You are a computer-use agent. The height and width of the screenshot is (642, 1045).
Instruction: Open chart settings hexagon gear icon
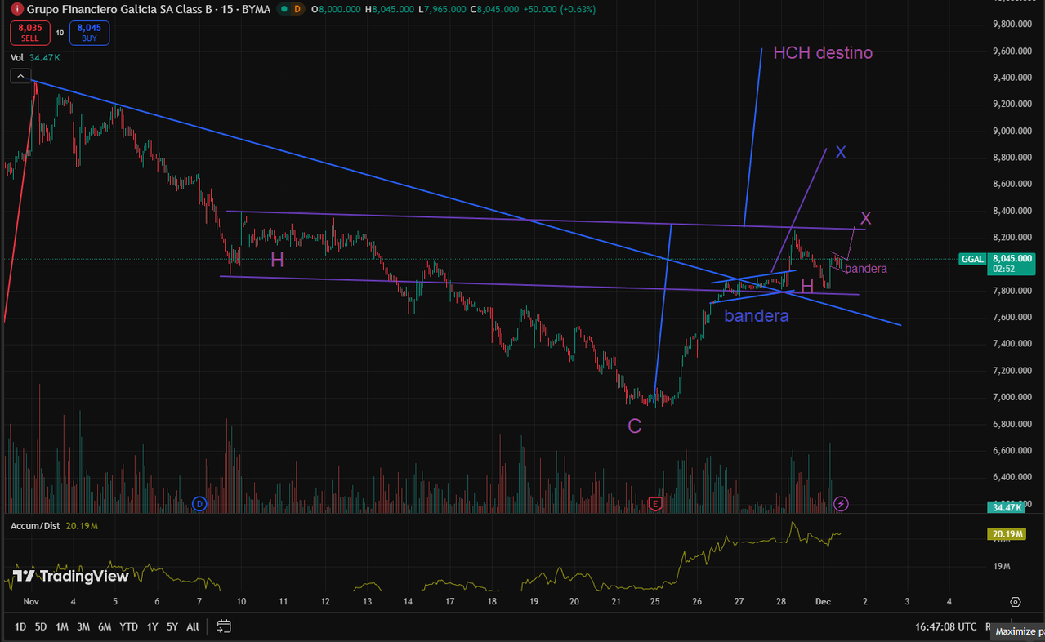tap(1016, 602)
